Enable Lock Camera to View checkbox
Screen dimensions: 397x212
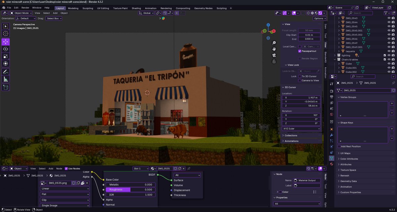[300, 80]
